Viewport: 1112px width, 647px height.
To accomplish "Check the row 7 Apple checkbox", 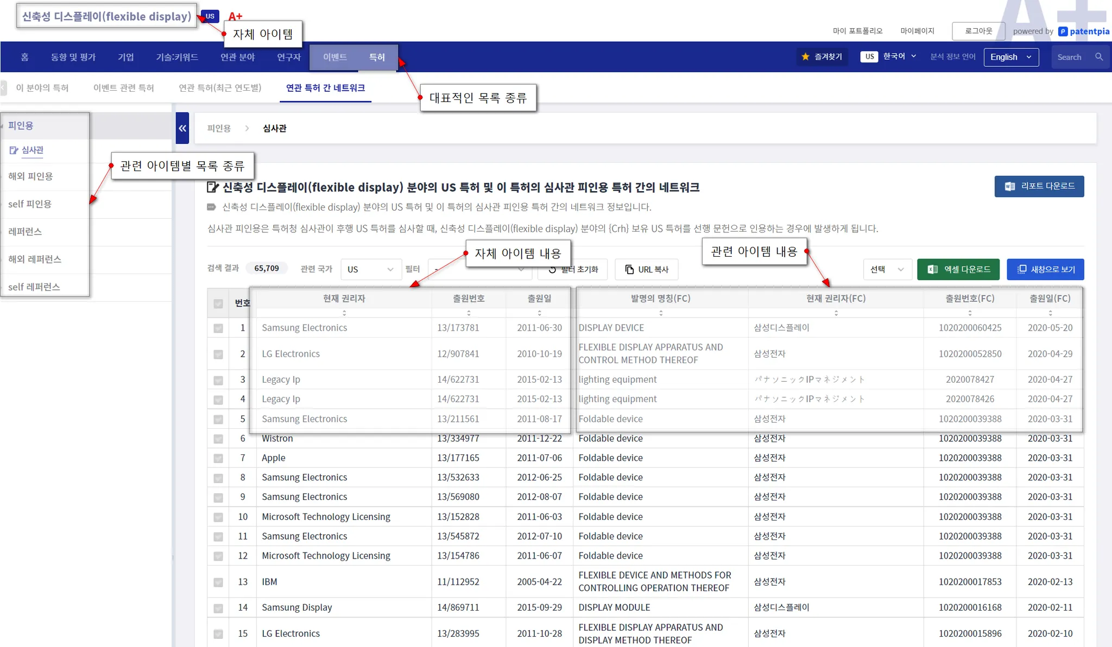I will pyautogui.click(x=218, y=458).
